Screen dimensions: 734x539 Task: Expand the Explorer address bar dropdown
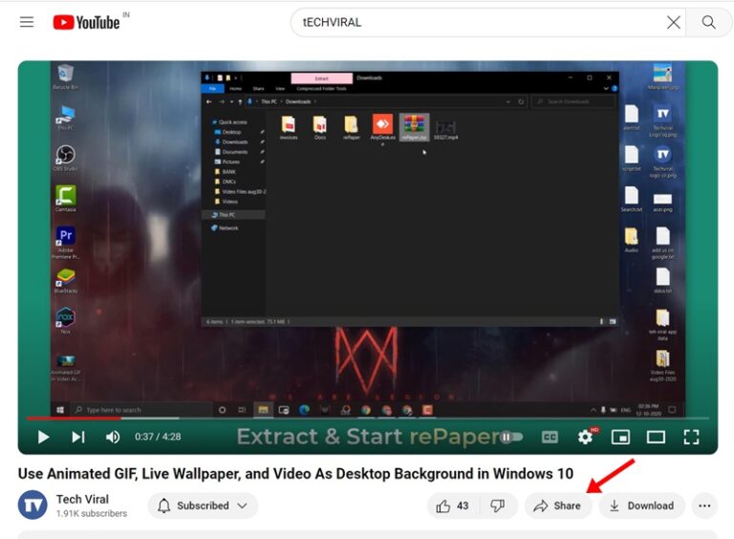(507, 101)
